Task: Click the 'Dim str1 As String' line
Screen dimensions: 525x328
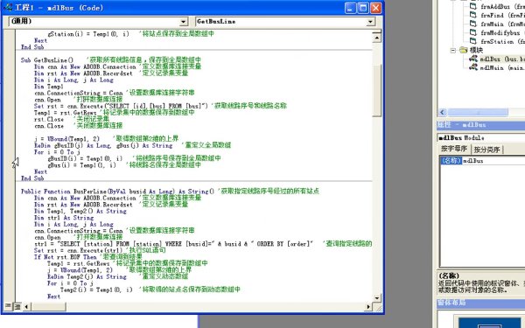Action: [x=64, y=218]
